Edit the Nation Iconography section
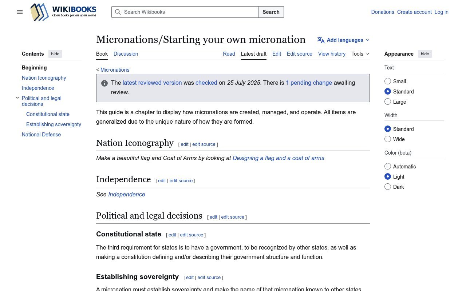Viewport: 466px width, 291px height. (185, 144)
